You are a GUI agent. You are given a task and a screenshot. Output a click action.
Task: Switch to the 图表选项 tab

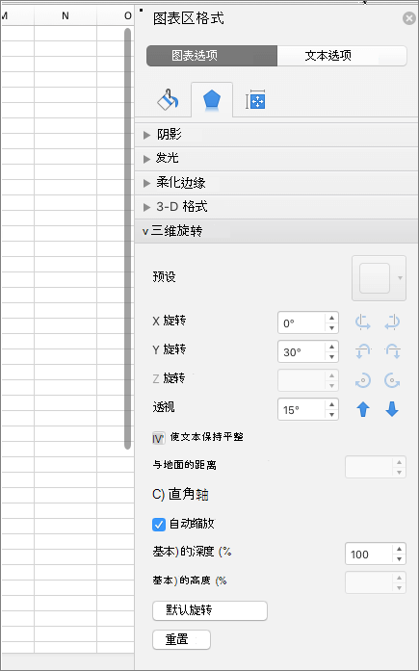coord(212,56)
